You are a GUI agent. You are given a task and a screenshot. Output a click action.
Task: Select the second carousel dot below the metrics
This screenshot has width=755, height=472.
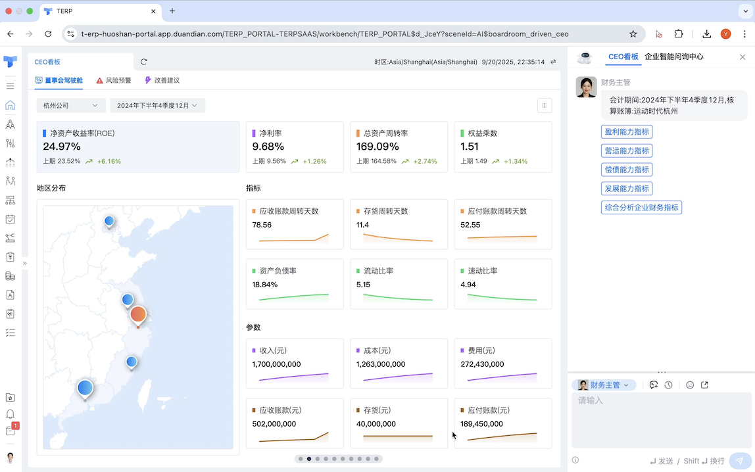click(309, 459)
